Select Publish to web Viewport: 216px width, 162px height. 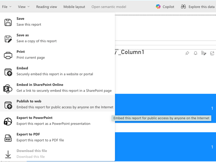[57, 104]
